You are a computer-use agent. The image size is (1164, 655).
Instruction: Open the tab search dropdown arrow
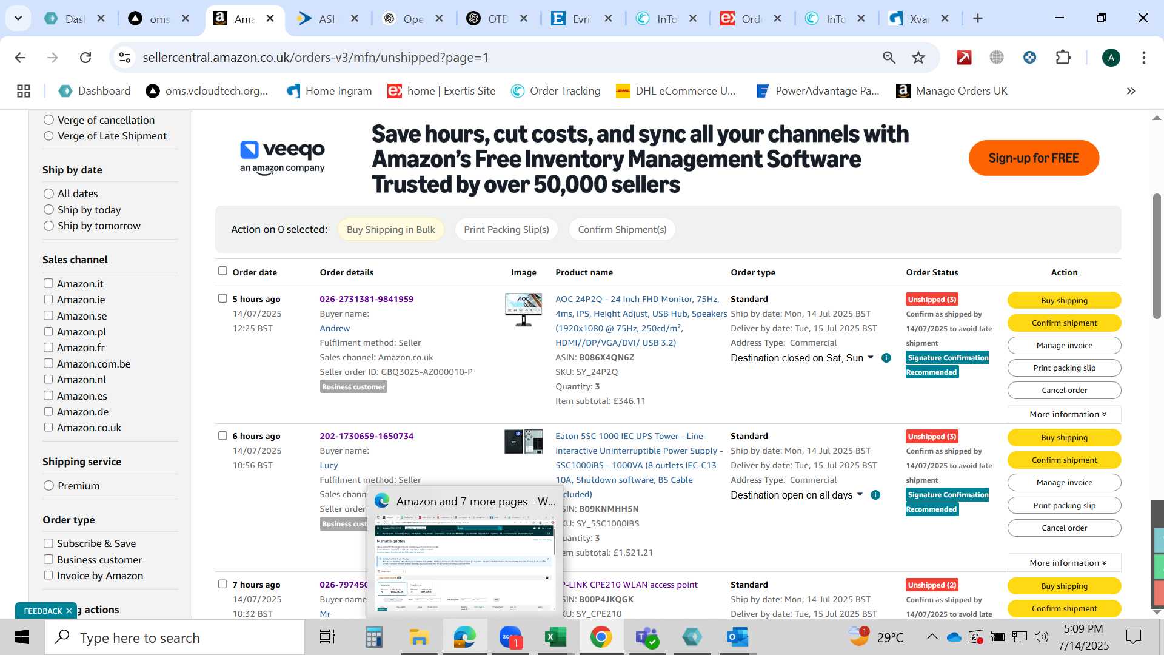coord(18,18)
